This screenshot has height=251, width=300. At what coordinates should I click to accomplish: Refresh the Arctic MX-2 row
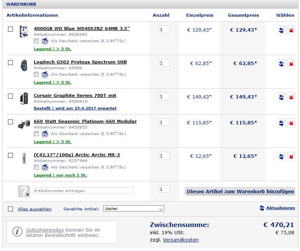point(281,157)
